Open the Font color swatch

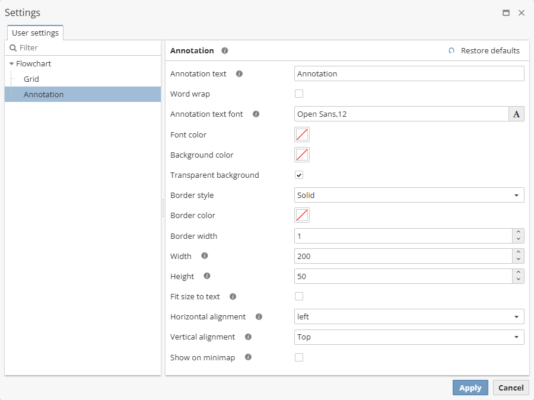click(302, 135)
